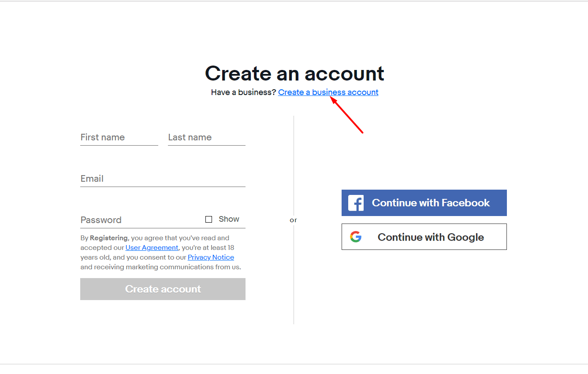This screenshot has width=588, height=374.
Task: Click the Google "G" logo icon
Action: pyautogui.click(x=356, y=237)
